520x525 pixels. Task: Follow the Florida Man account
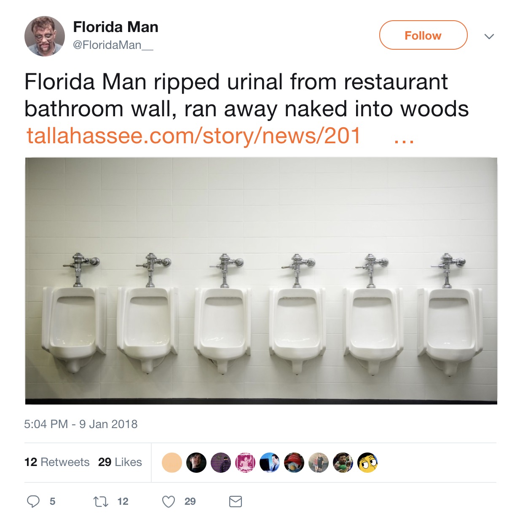[423, 35]
